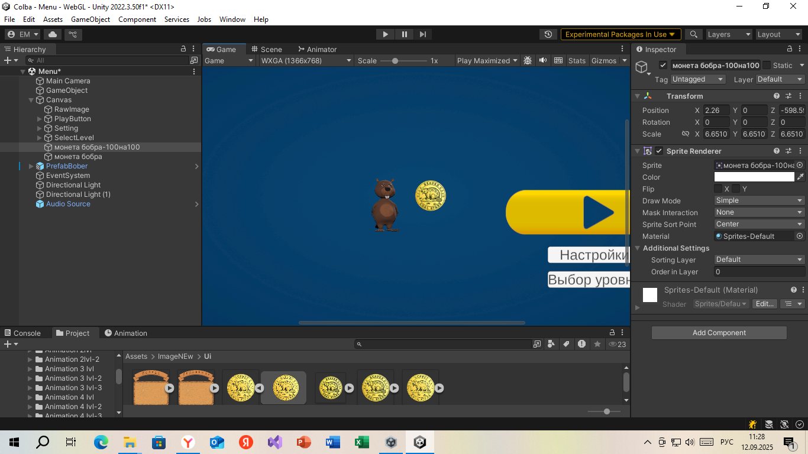
Task: Mute audio in Game view
Action: (543, 60)
